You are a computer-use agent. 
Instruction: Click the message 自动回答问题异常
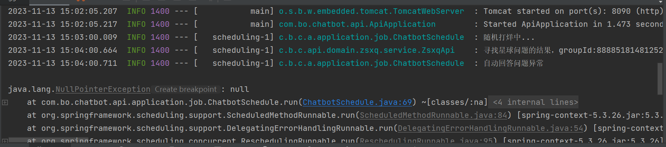(513, 63)
